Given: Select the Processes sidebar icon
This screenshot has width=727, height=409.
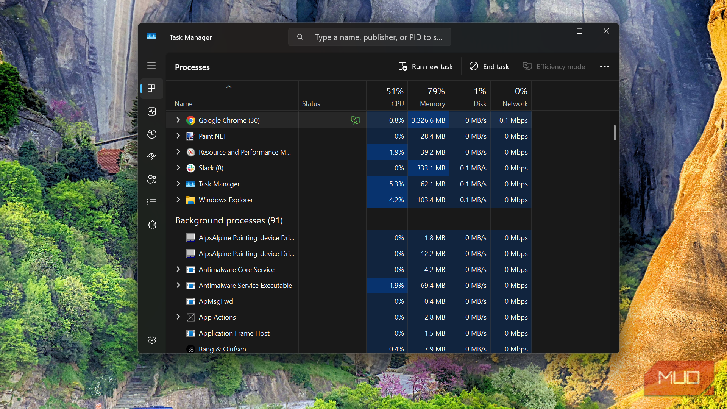Looking at the screenshot, I should [x=151, y=88].
